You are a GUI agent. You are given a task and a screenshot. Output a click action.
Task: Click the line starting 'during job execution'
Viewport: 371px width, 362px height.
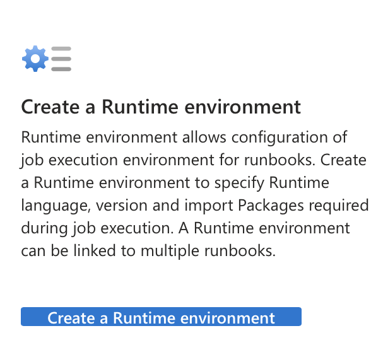pyautogui.click(x=185, y=228)
